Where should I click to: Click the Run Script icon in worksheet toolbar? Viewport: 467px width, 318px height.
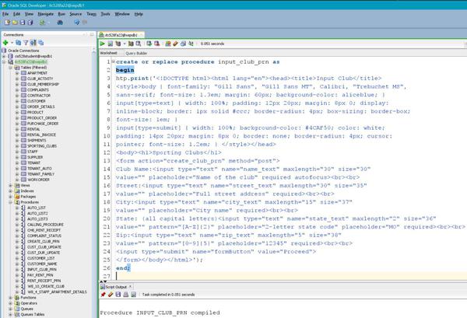[x=109, y=44]
